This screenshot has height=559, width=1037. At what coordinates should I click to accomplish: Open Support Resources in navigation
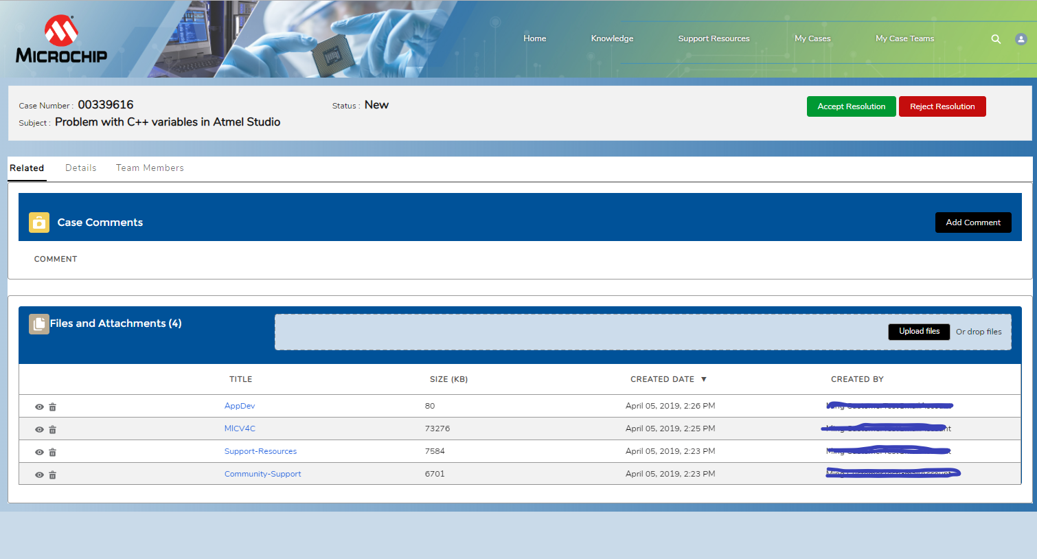(x=714, y=38)
